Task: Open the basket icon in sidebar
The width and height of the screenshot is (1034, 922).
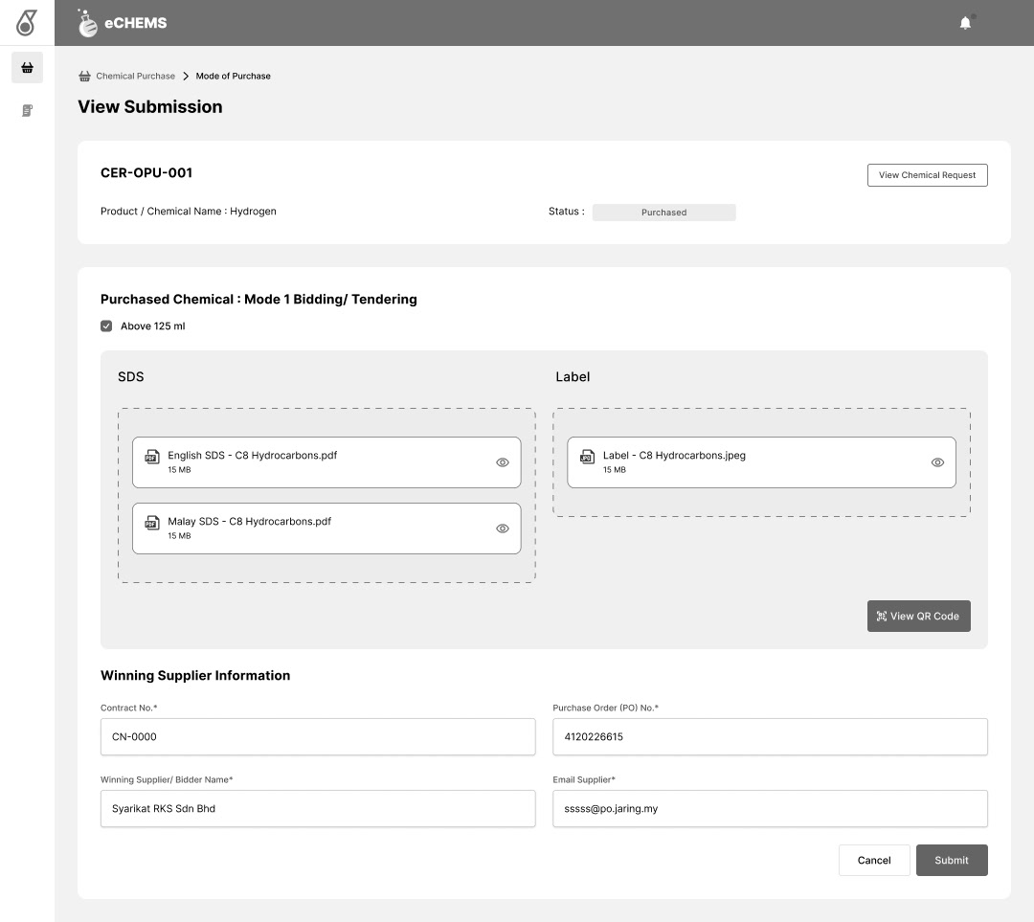Action: click(x=27, y=68)
